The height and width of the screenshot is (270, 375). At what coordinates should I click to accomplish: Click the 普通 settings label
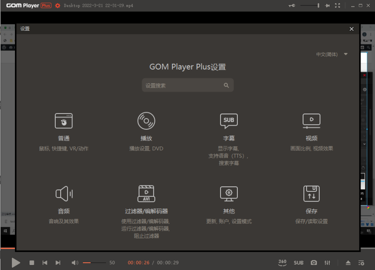pos(63,138)
